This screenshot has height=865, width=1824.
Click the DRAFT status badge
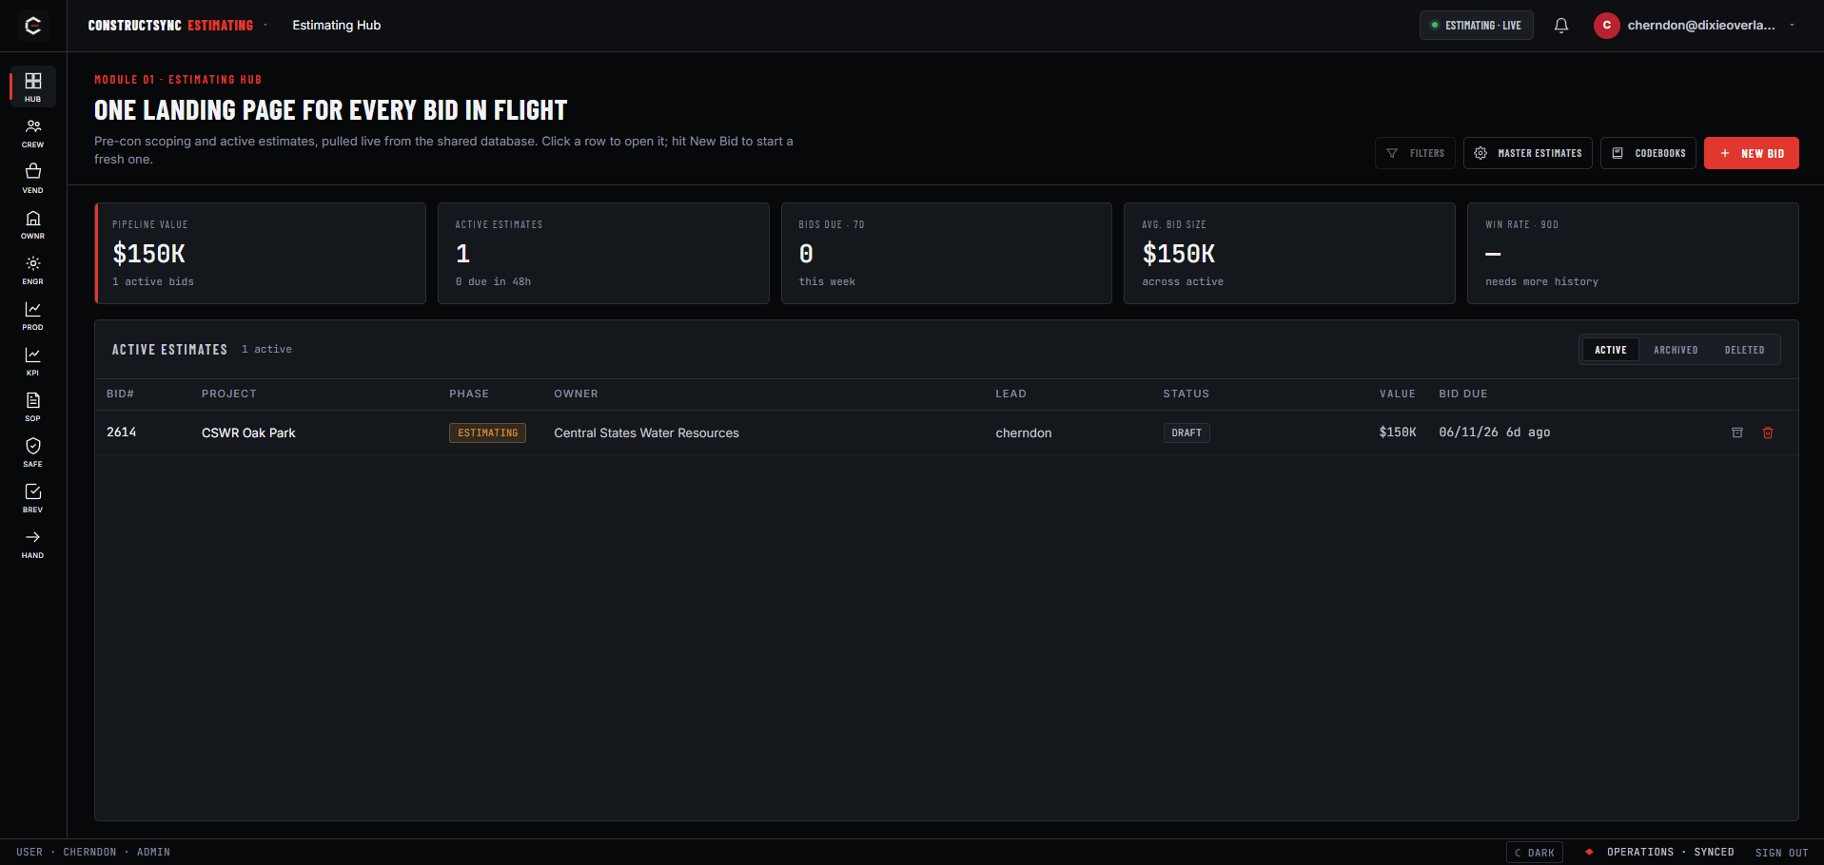(1187, 432)
